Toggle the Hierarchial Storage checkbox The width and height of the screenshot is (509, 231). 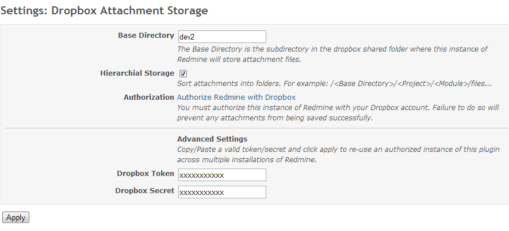click(x=183, y=73)
